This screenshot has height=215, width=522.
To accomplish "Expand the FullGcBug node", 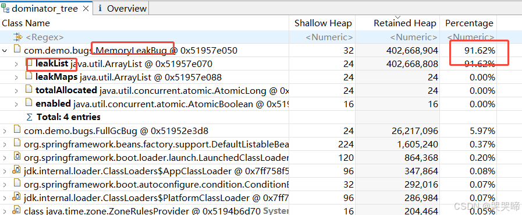I will tap(4, 131).
